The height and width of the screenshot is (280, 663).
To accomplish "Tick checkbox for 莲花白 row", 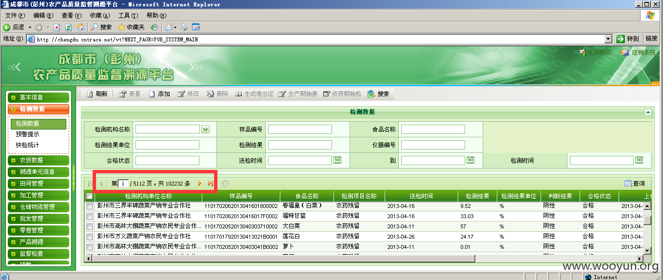I will tap(89, 237).
